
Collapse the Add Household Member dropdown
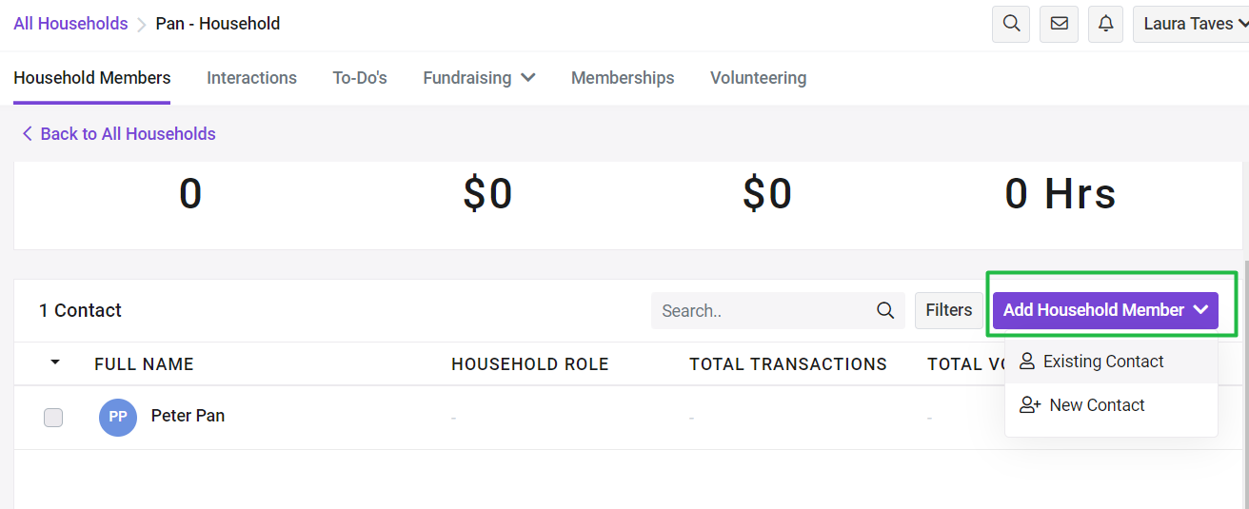1105,310
